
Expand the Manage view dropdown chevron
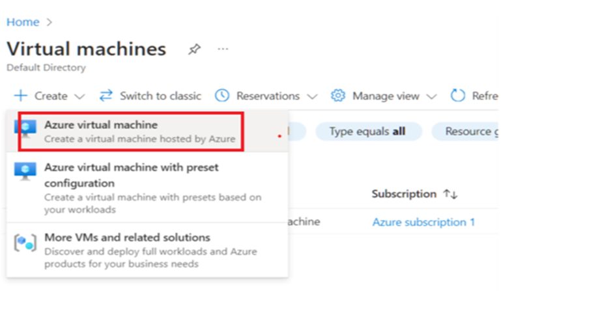click(x=431, y=96)
